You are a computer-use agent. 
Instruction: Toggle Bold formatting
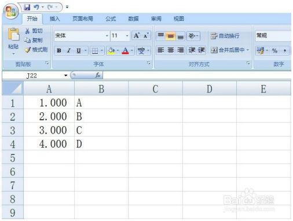pos(59,50)
